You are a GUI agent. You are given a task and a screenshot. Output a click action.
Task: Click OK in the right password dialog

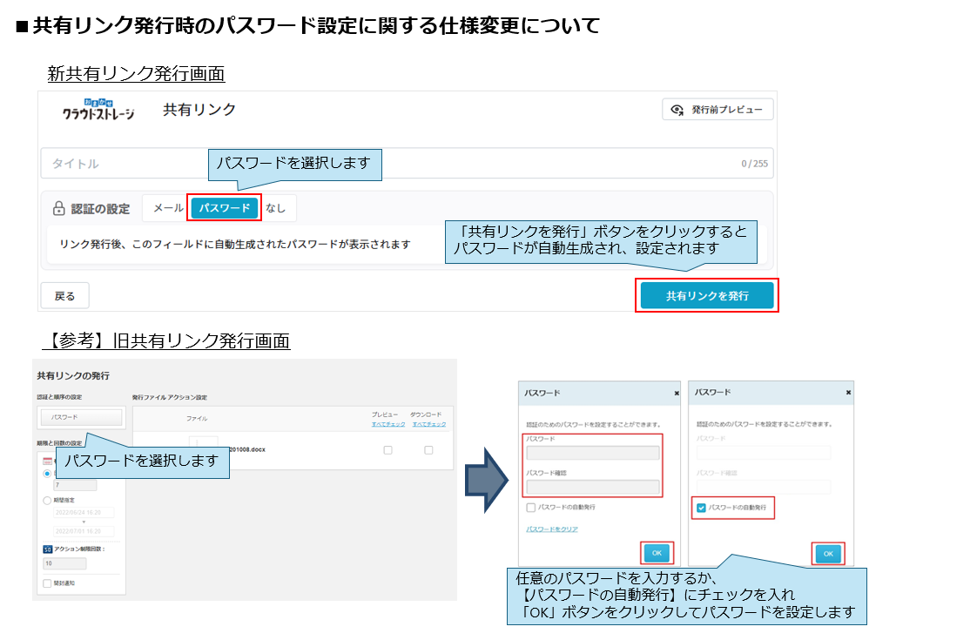pos(828,554)
